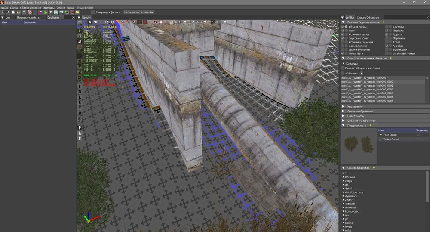This screenshot has width=430, height=232.
Task: Click the undo back-arrow toolbar icon
Action: pyautogui.click(x=3, y=12)
